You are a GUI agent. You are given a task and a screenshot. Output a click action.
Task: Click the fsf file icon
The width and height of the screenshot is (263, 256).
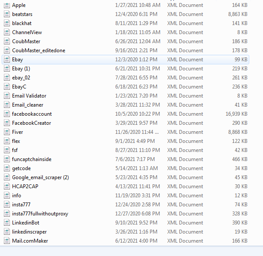tap(7, 150)
